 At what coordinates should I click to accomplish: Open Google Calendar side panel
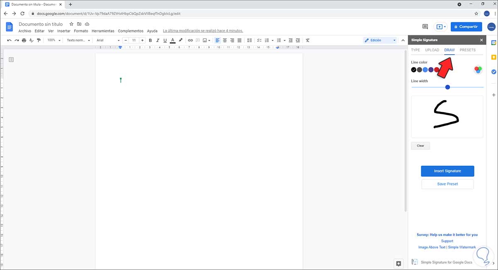[494, 43]
